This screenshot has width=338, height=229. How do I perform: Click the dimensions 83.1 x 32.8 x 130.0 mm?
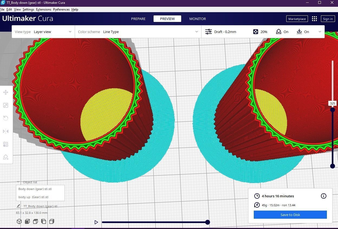tap(32, 212)
